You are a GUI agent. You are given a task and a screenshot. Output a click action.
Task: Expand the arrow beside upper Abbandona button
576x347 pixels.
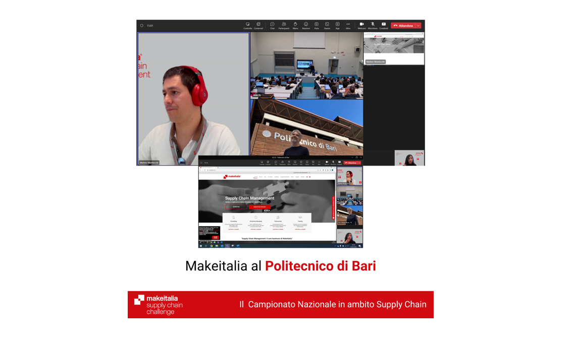418,26
